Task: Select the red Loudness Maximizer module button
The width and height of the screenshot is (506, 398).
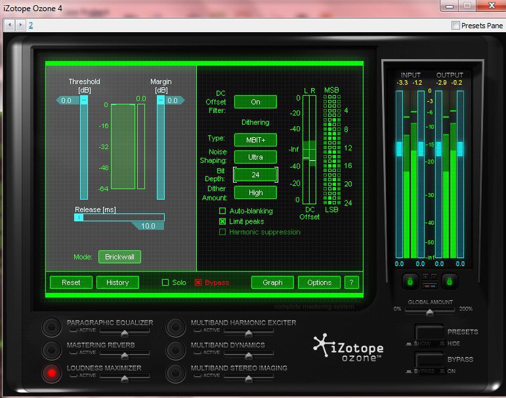Action: tap(52, 373)
